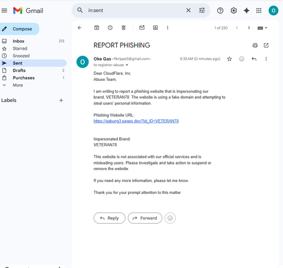Click the phishing website URL link
This screenshot has width=283, height=268.
(136, 121)
